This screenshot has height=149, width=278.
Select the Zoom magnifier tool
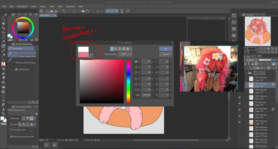click(3, 19)
